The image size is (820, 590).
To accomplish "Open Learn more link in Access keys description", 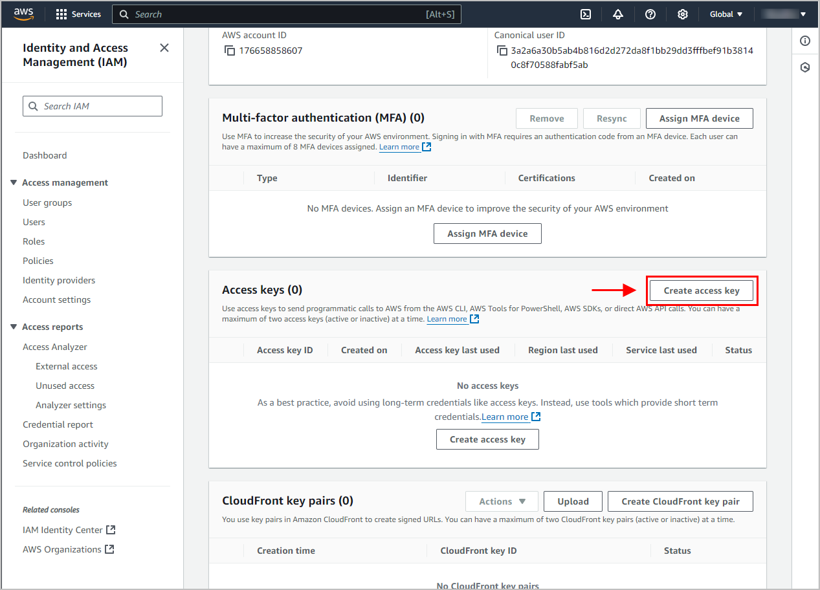I will 447,319.
